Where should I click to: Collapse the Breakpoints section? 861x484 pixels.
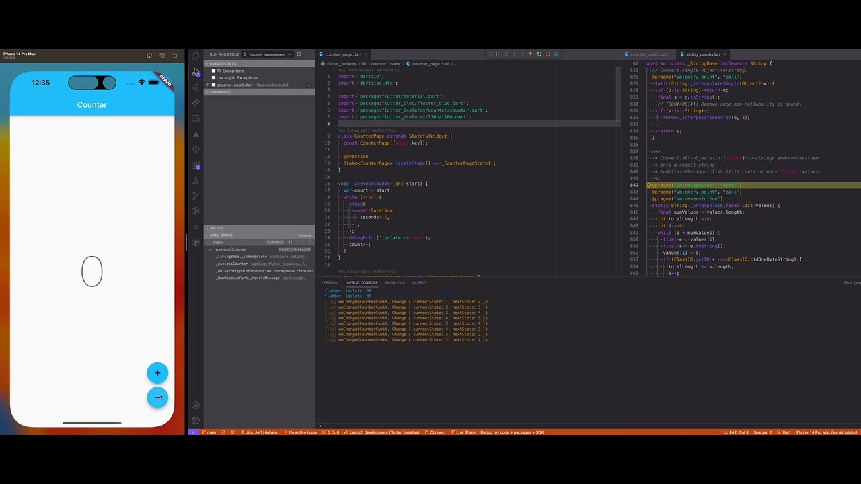[259, 64]
